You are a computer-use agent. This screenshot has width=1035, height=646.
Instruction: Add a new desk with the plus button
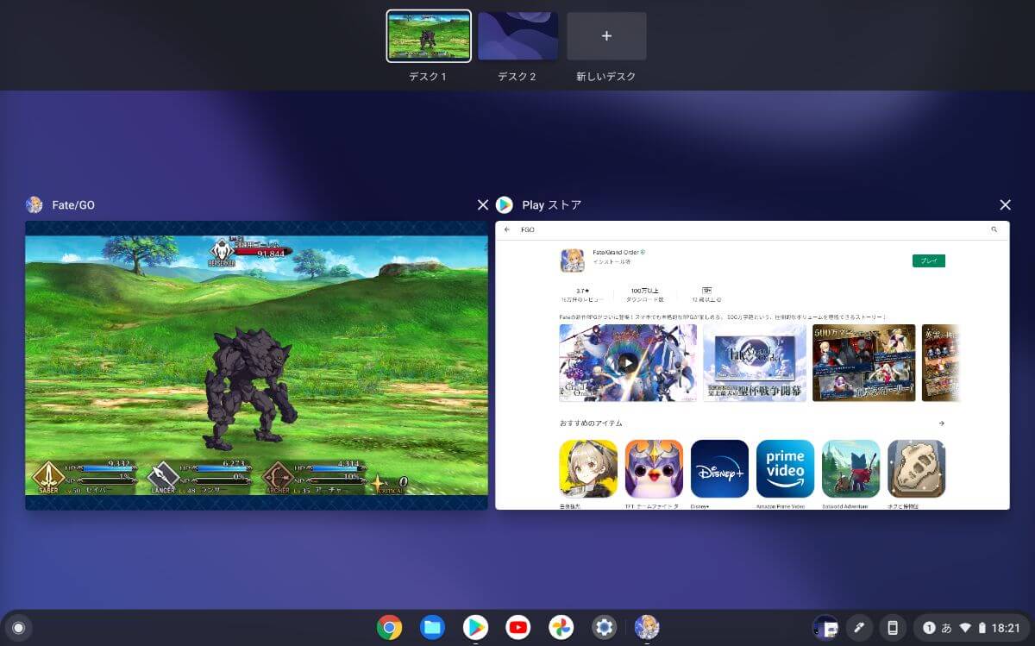coord(606,36)
